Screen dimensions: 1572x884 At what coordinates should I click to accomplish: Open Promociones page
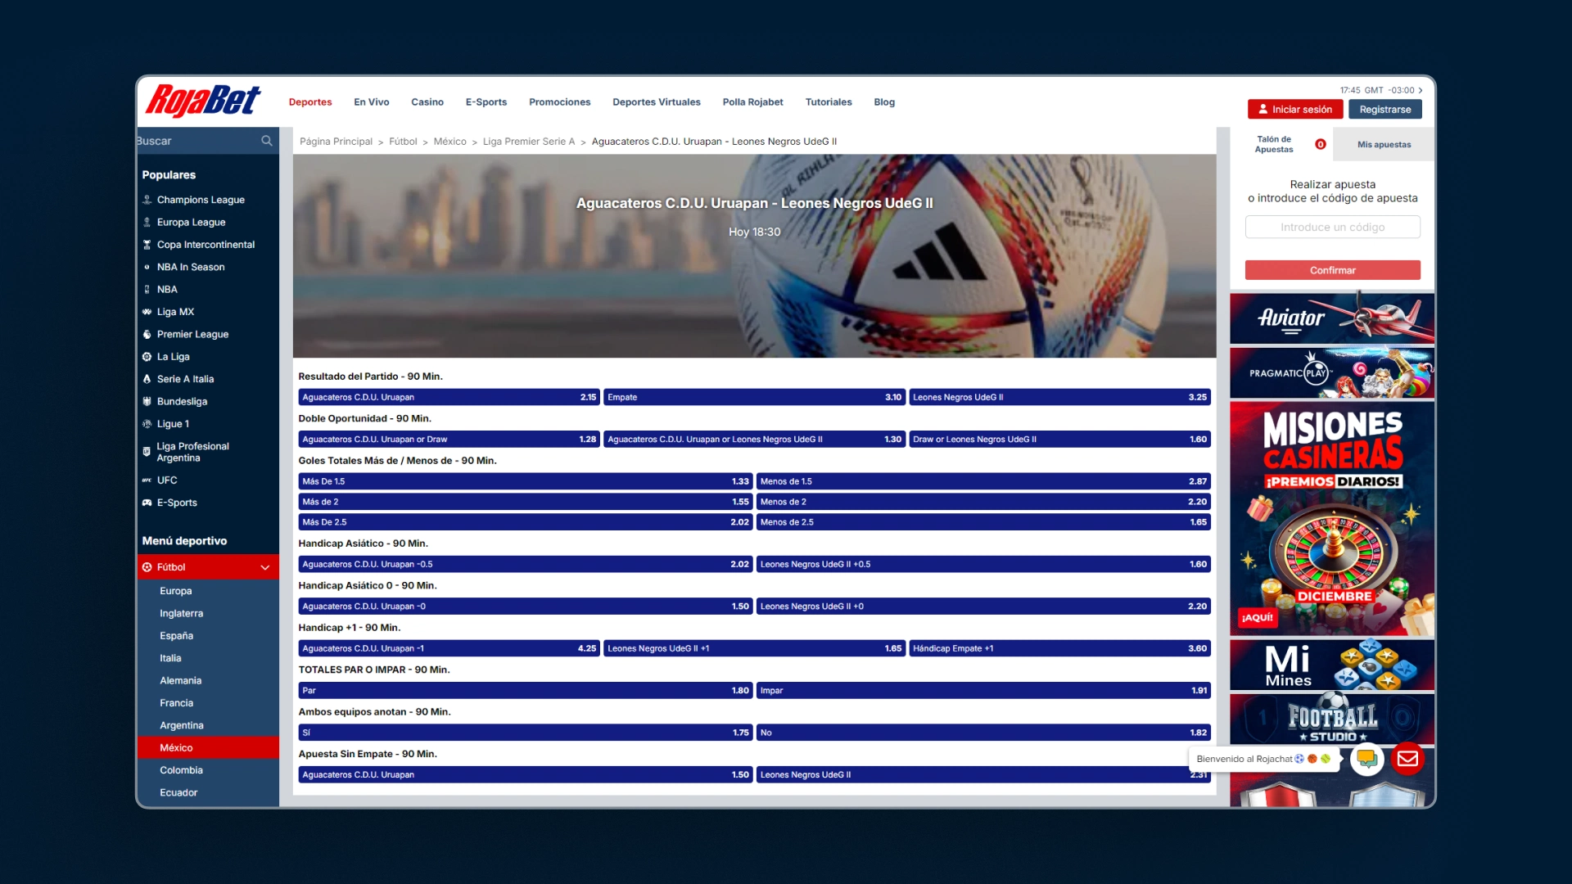point(560,102)
